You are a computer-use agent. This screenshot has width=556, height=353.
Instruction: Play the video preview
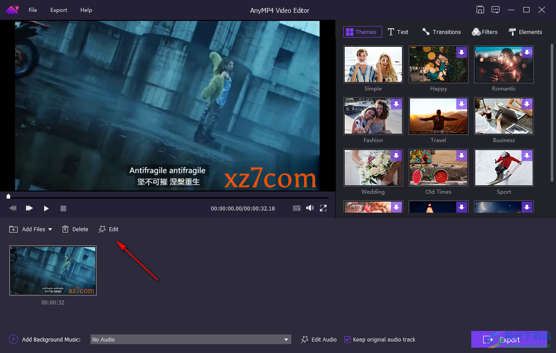click(46, 208)
